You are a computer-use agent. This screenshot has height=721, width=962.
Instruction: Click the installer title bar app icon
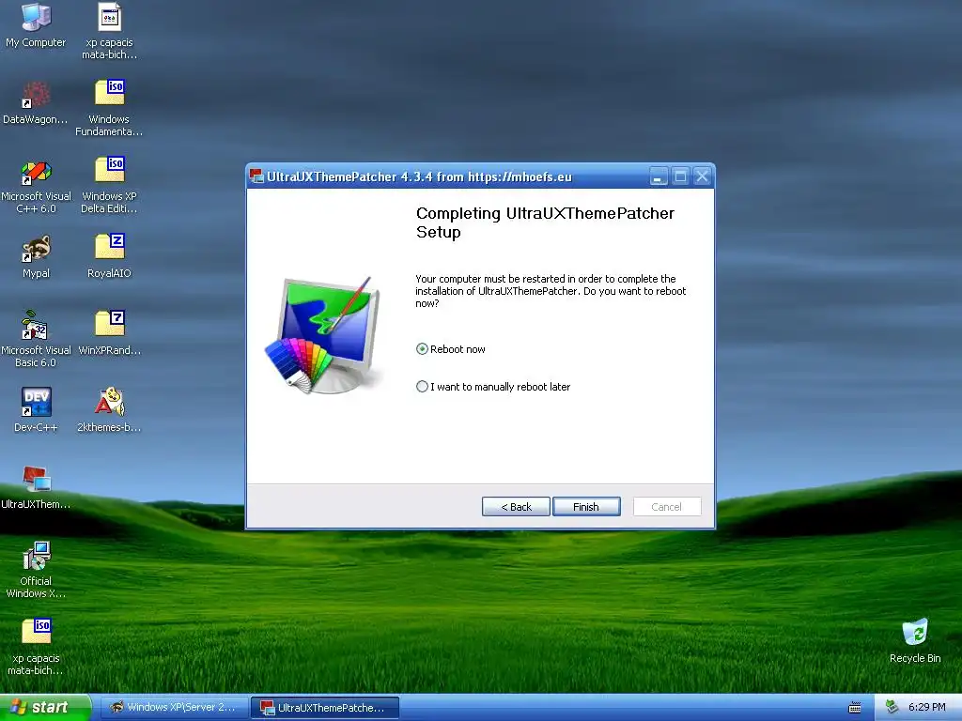point(256,176)
